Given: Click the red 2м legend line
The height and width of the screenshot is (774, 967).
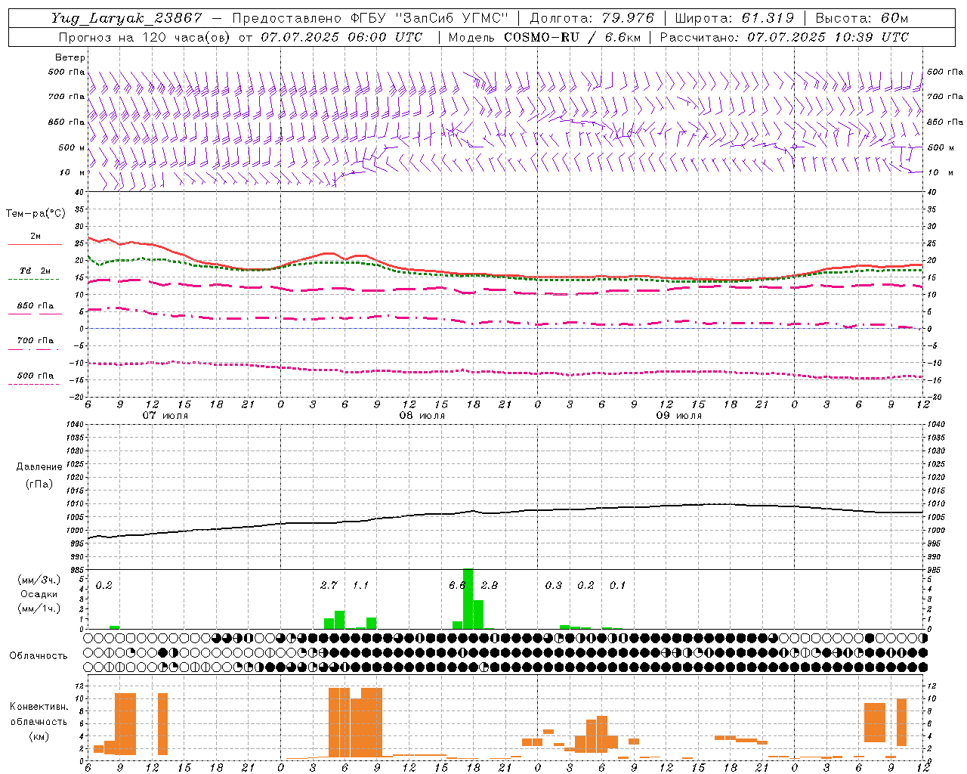Looking at the screenshot, I should (x=35, y=244).
